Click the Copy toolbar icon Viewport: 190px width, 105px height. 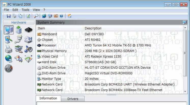point(20,16)
